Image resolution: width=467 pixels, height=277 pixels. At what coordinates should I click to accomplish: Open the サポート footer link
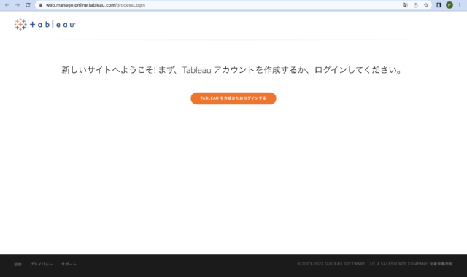point(69,264)
